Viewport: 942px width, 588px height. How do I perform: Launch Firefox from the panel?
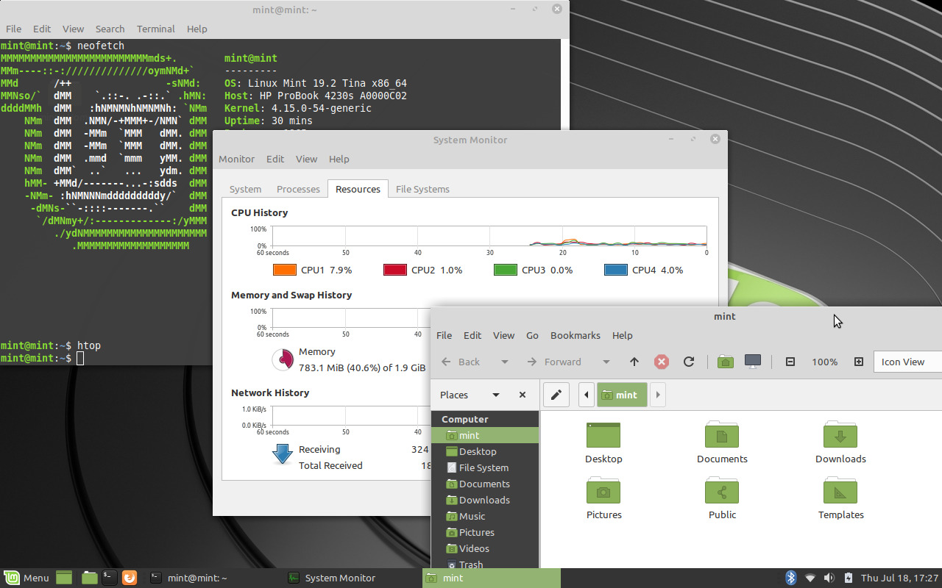(x=130, y=578)
